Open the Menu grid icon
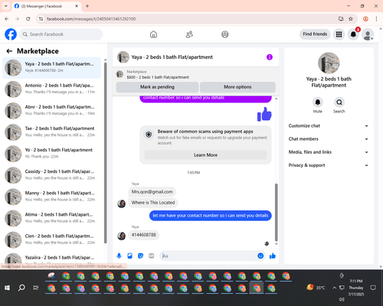Screen dimensions: 383x306 pyautogui.click(x=339, y=34)
